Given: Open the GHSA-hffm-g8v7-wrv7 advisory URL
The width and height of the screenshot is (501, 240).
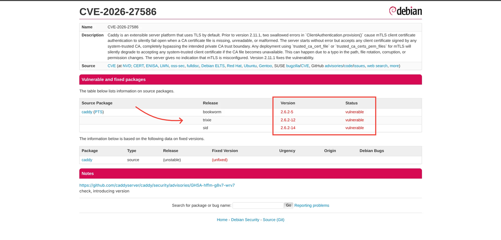Looking at the screenshot, I should [x=157, y=185].
